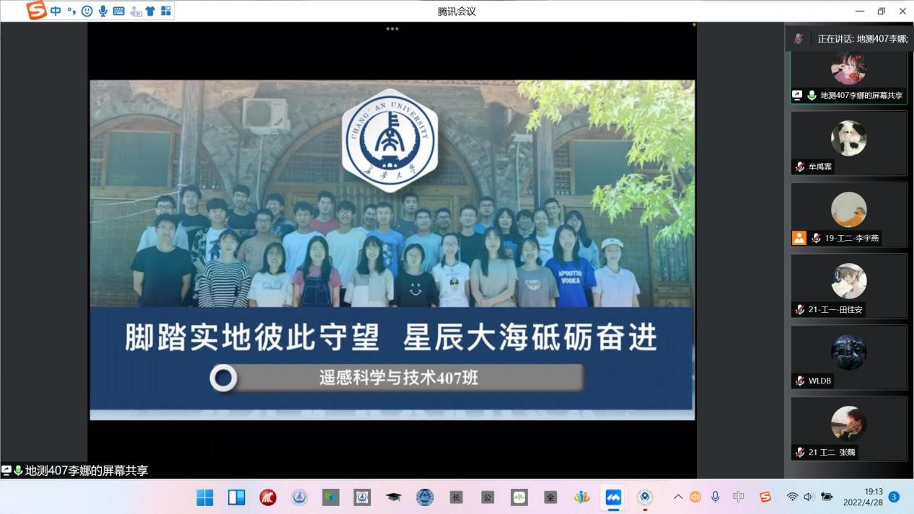914x514 pixels.
Task: Select participant tile 牟禹霏
Action: pyautogui.click(x=849, y=143)
